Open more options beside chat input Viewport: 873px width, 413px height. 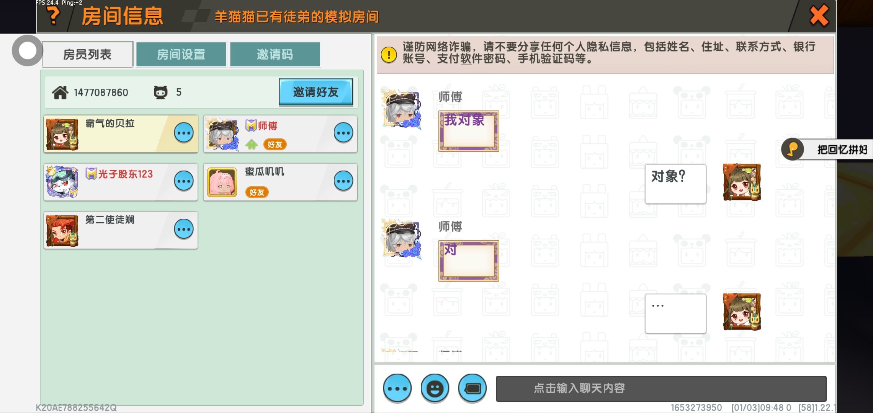pos(397,389)
